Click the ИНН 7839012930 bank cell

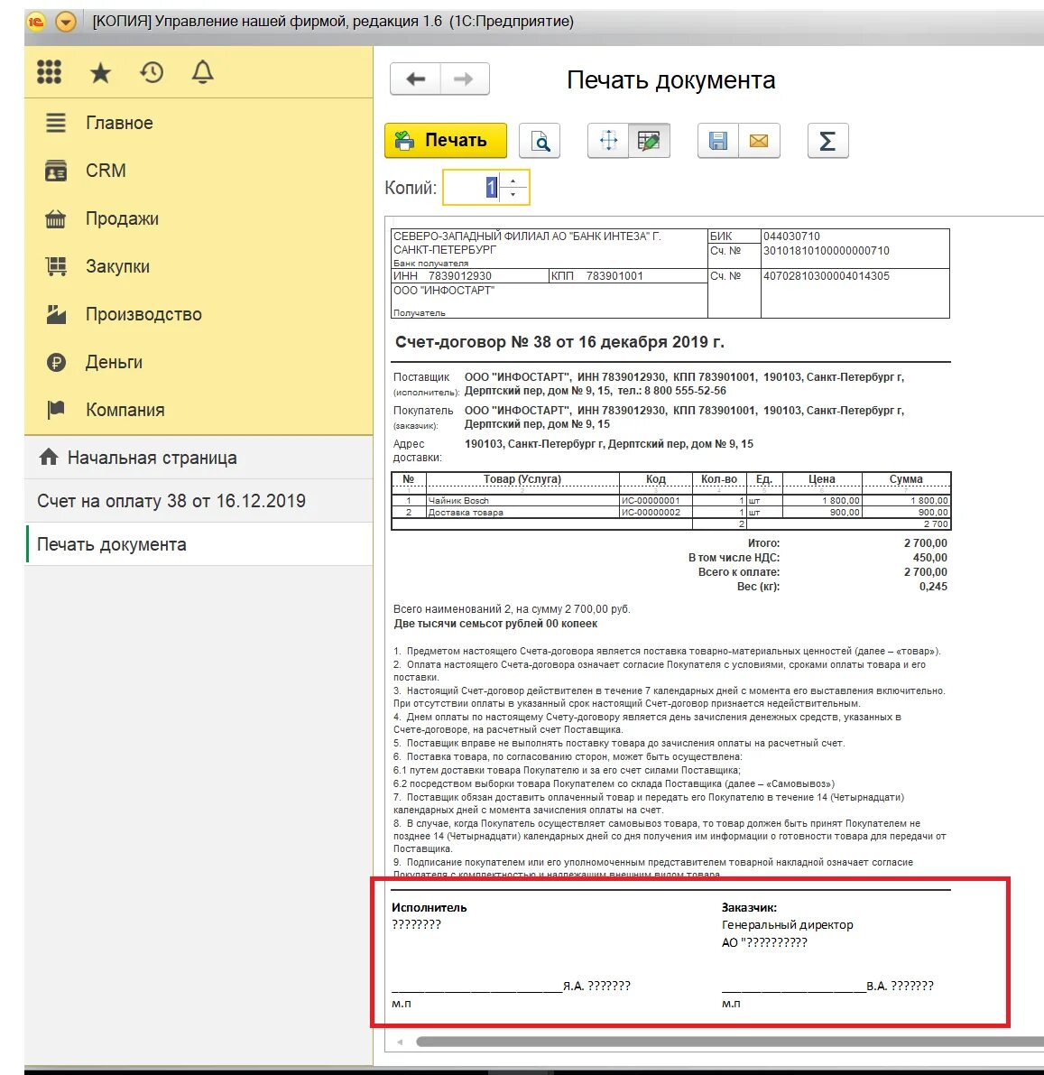pos(469,276)
